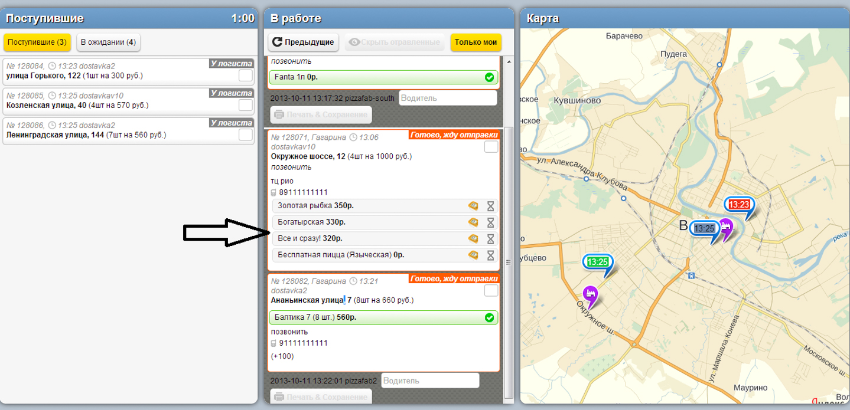Toggle the Только мои filter

476,42
